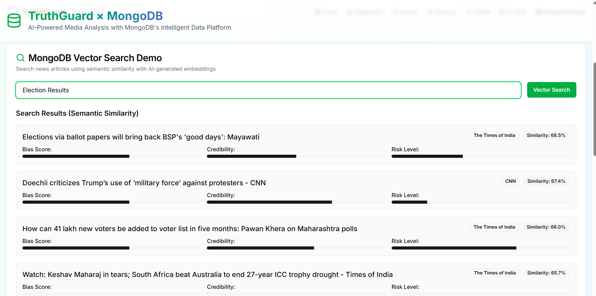Open the Doechii criticizes Trump article

(x=144, y=183)
